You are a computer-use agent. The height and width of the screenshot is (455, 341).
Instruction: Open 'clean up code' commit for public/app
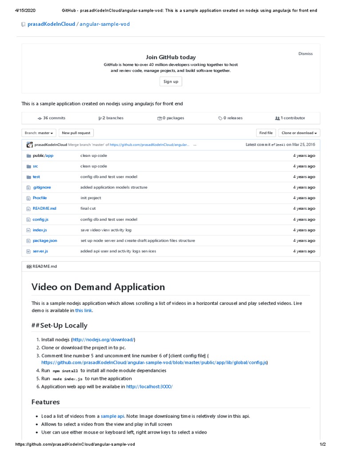tap(94, 156)
